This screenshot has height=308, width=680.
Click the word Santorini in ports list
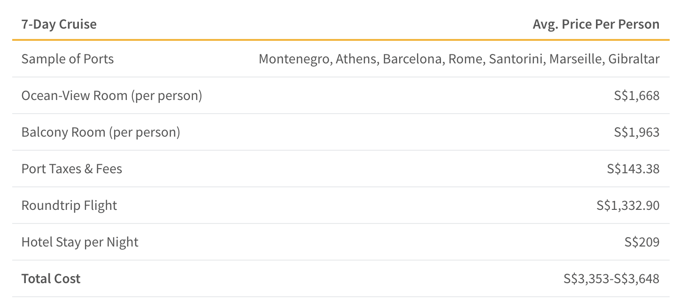pos(517,59)
